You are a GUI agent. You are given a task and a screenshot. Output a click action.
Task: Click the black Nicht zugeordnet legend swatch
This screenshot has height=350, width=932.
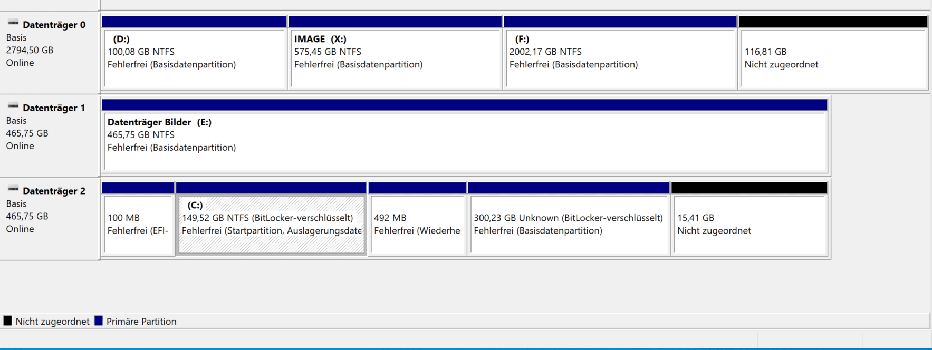pos(7,321)
